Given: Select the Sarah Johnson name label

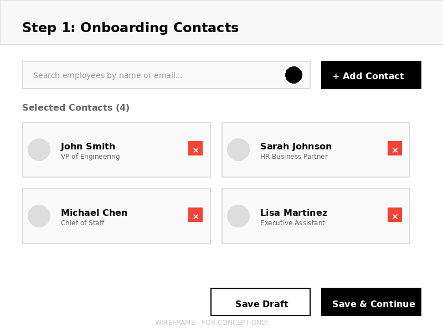Looking at the screenshot, I should pyautogui.click(x=296, y=147).
